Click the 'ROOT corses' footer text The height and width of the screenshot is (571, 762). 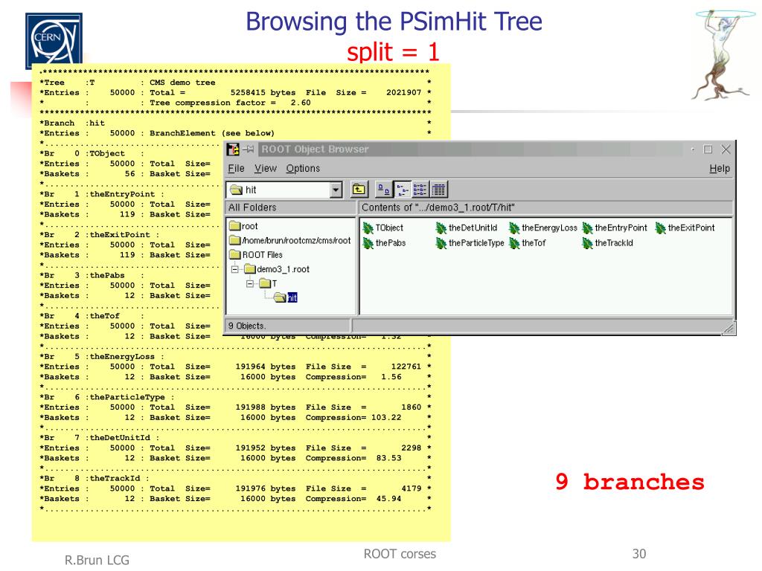click(400, 554)
